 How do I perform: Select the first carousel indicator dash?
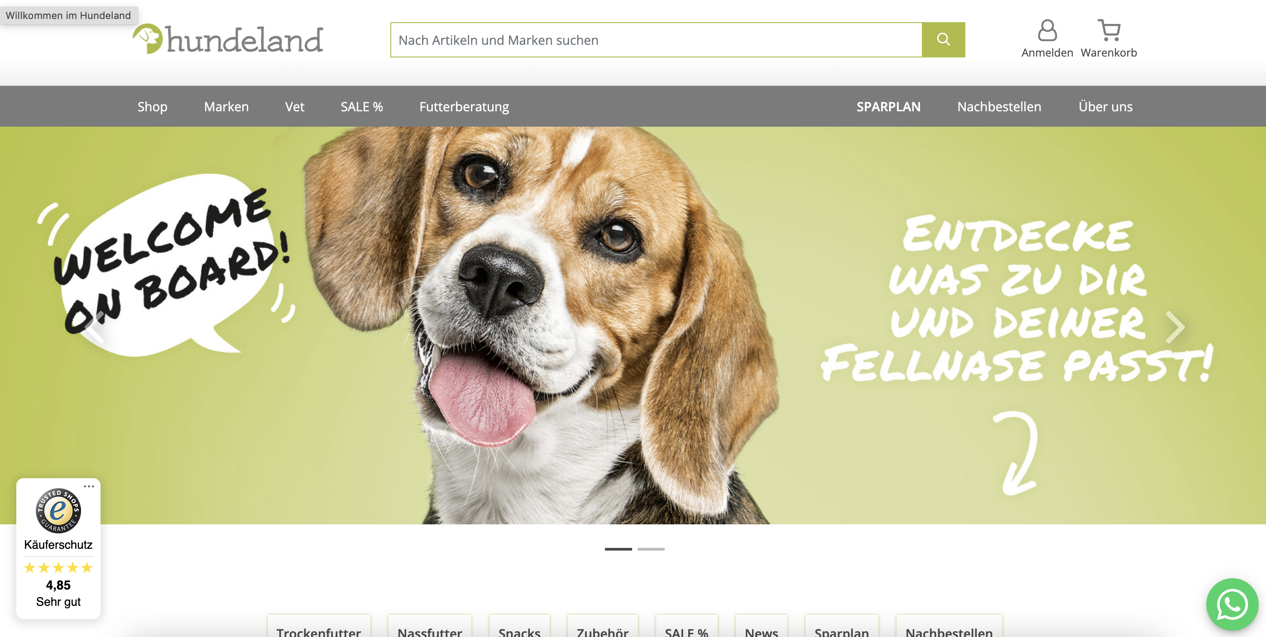[x=618, y=549]
